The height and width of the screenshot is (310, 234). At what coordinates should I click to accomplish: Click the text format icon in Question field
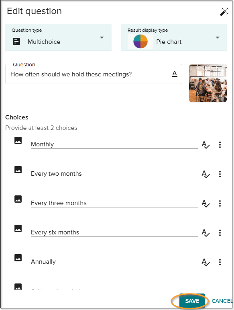coord(175,74)
